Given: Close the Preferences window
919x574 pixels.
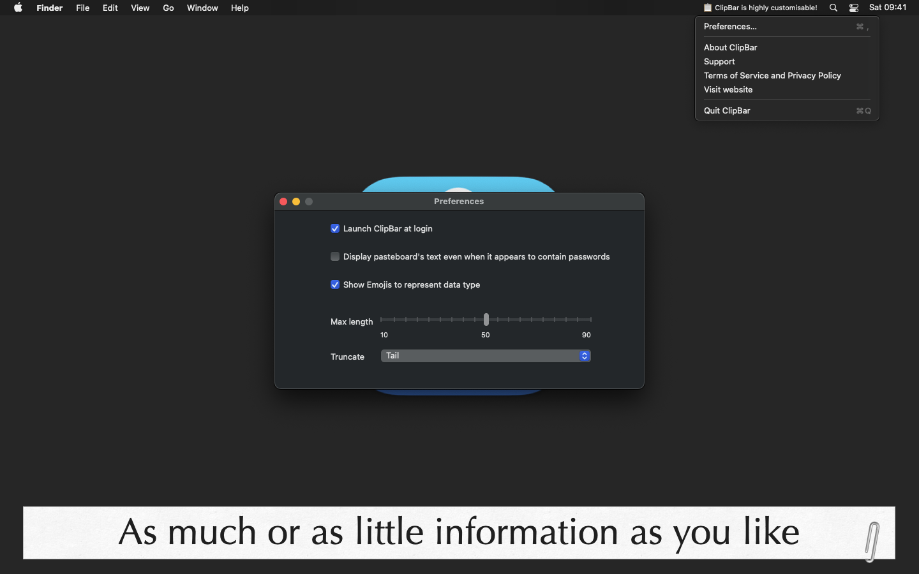Looking at the screenshot, I should (283, 202).
